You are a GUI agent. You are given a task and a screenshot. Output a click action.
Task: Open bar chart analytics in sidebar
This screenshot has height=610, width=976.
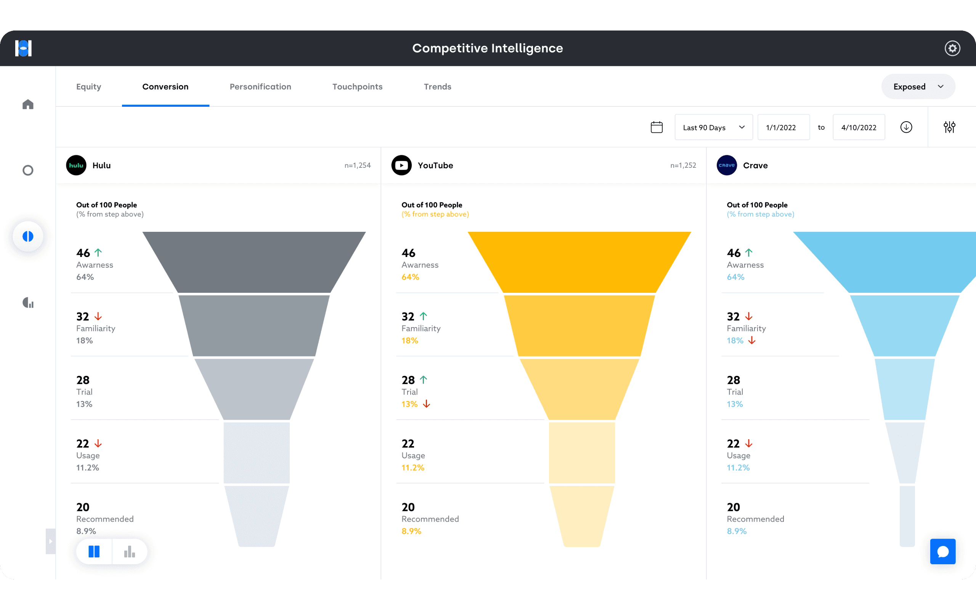tap(28, 303)
